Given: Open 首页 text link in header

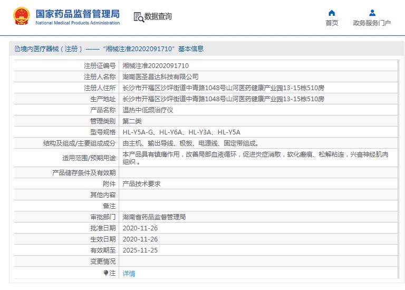Looking at the screenshot, I should [x=332, y=23].
